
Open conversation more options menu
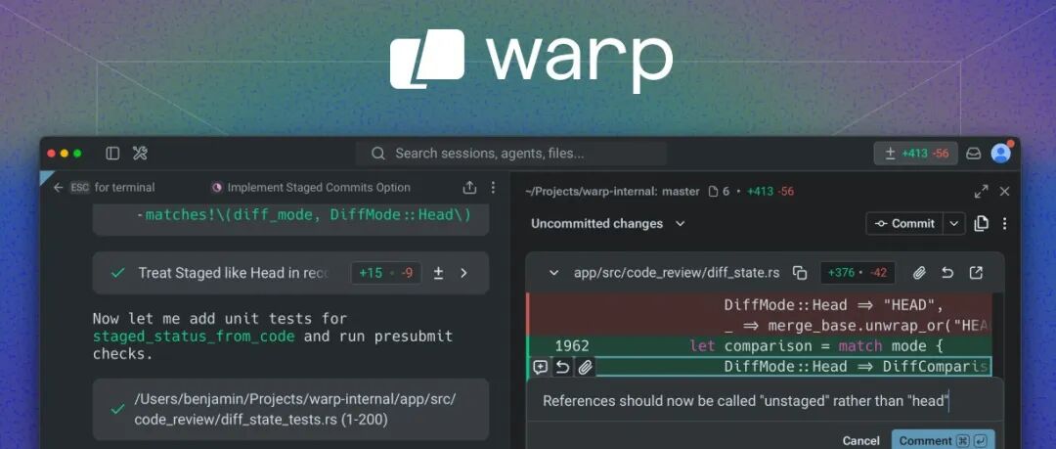pos(493,188)
